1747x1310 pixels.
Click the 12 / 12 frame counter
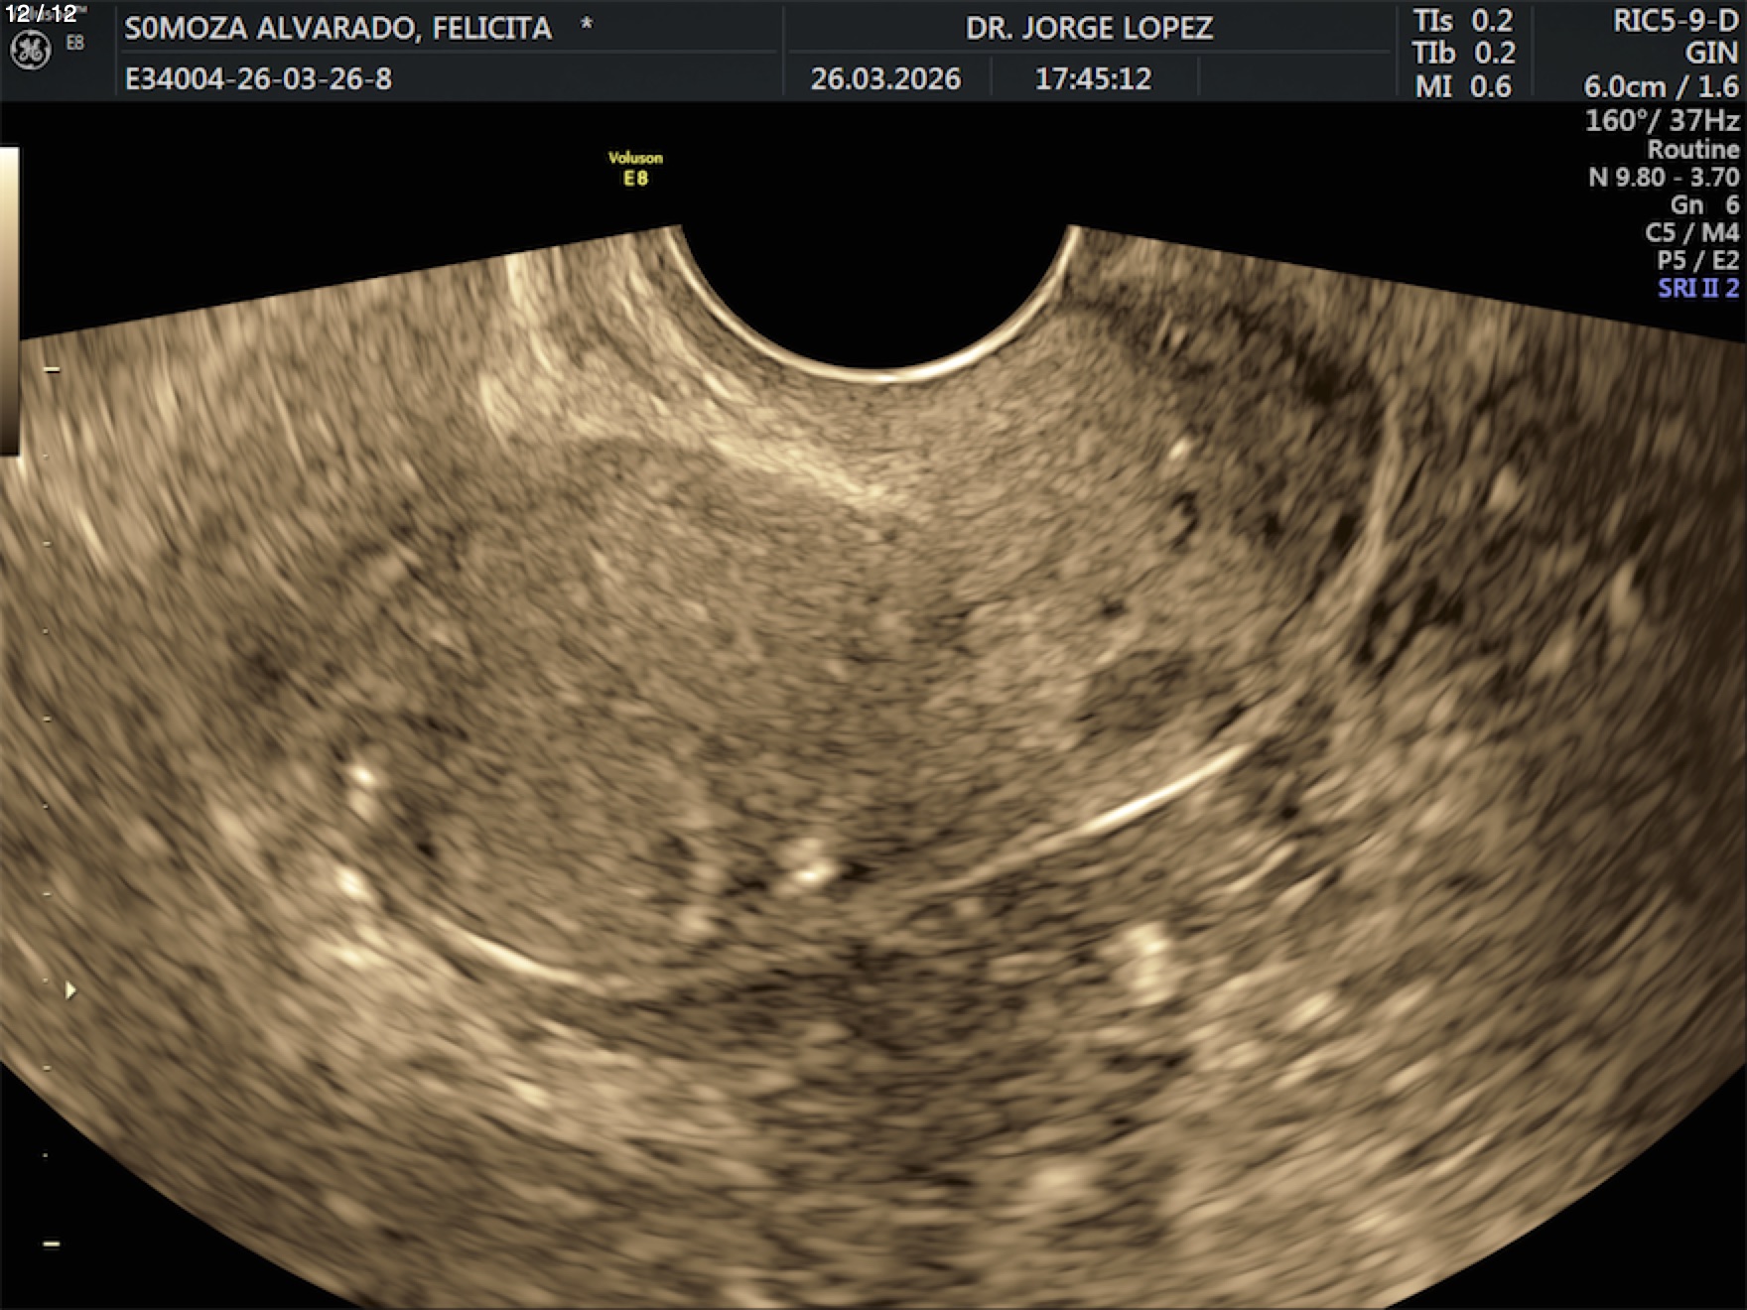[41, 14]
